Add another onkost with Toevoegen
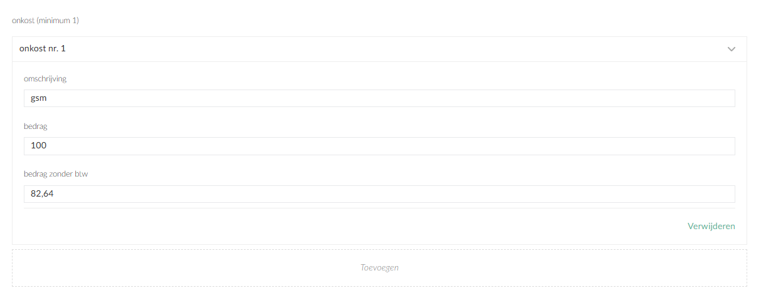The width and height of the screenshot is (761, 298). pyautogui.click(x=379, y=267)
